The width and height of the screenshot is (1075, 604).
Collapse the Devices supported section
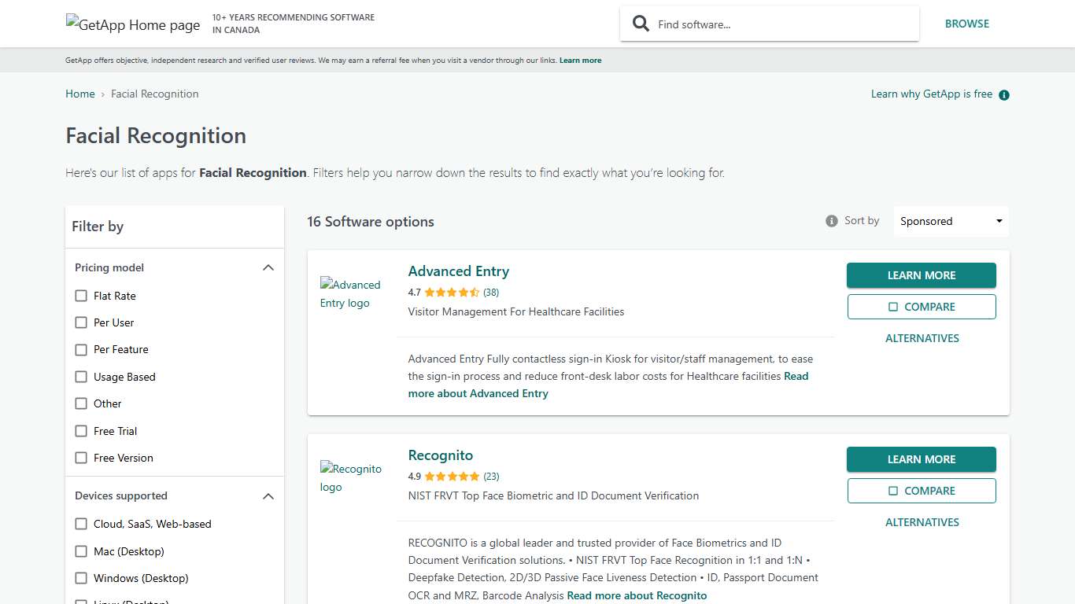(x=268, y=496)
